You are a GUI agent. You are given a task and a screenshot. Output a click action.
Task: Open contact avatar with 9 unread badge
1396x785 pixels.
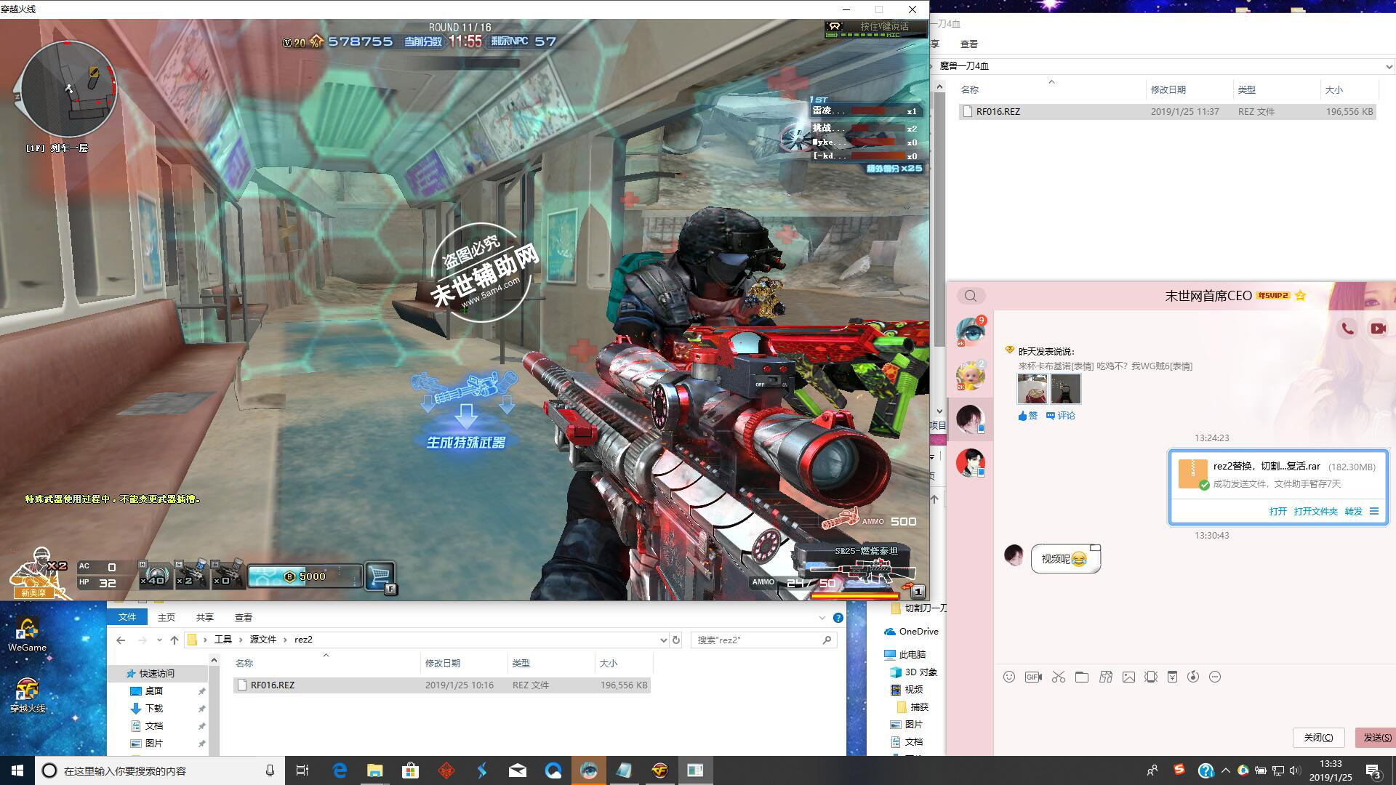(x=971, y=332)
